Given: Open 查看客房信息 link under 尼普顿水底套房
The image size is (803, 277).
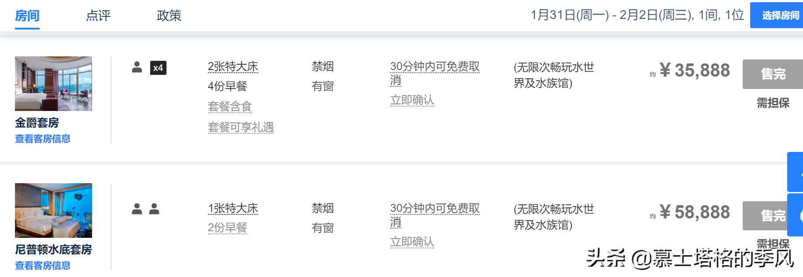Looking at the screenshot, I should tap(43, 266).
